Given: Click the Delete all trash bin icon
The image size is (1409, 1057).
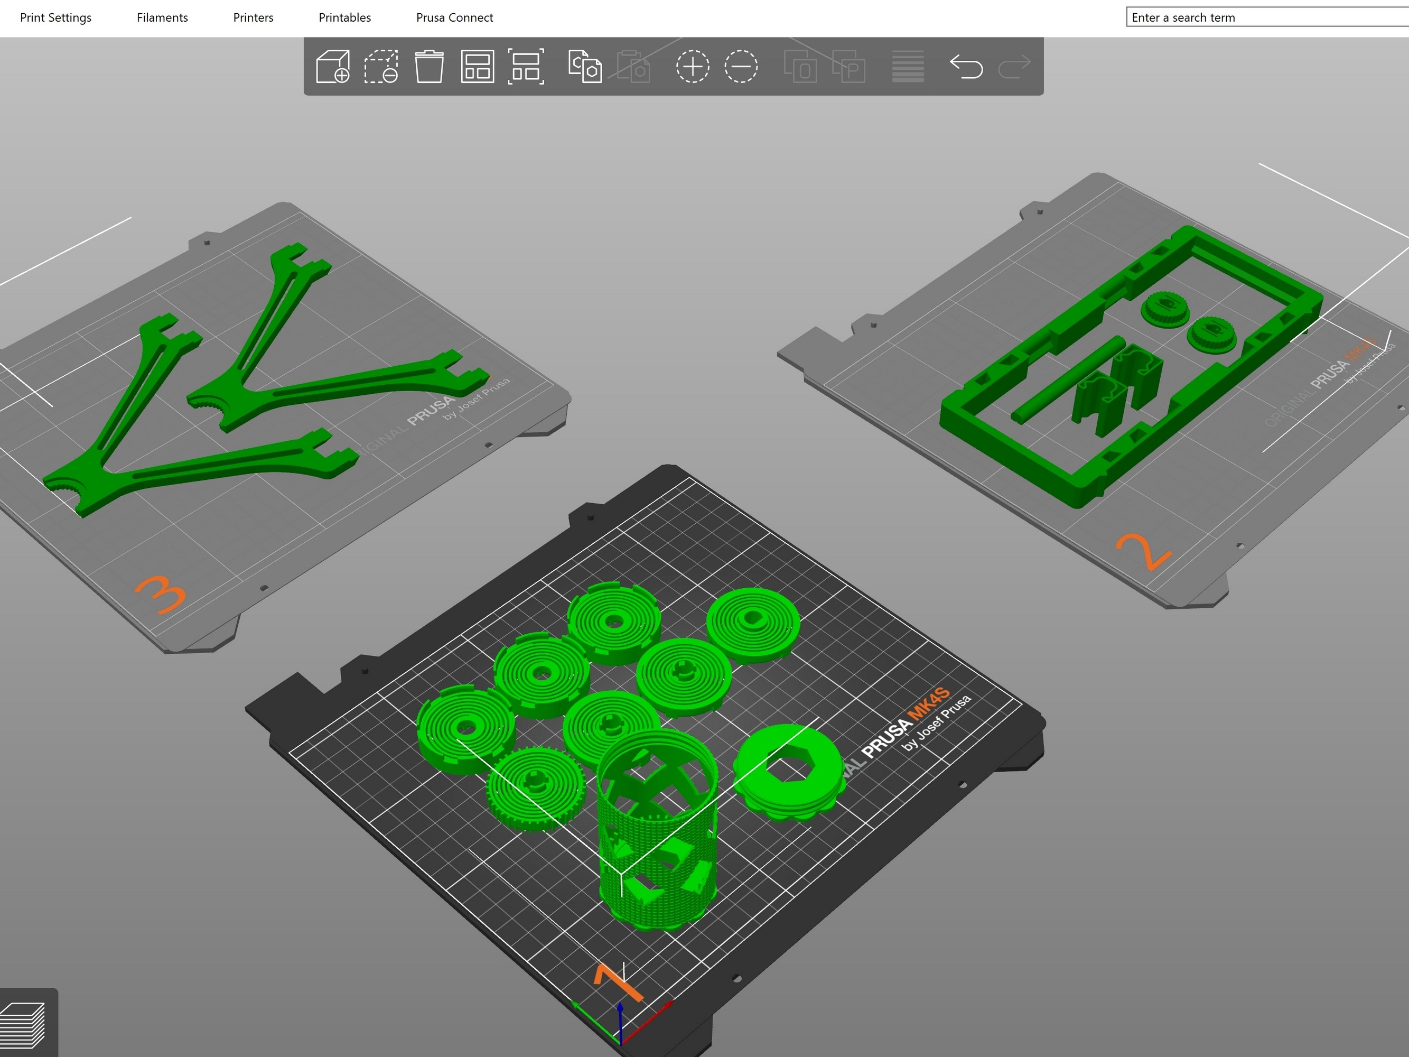Looking at the screenshot, I should pyautogui.click(x=430, y=66).
